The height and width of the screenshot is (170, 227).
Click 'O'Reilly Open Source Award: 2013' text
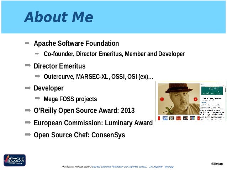point(84,110)
